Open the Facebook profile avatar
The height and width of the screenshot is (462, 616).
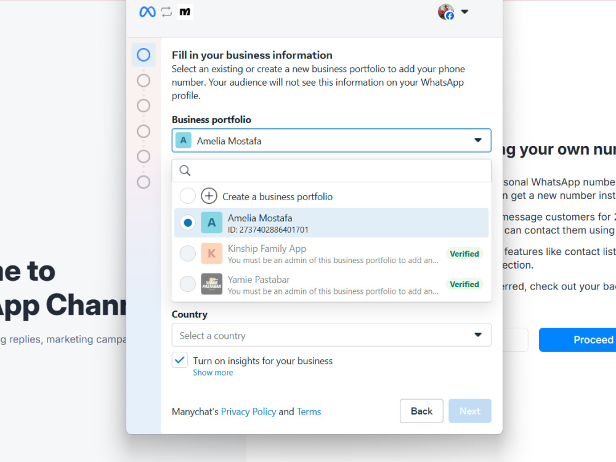(446, 12)
